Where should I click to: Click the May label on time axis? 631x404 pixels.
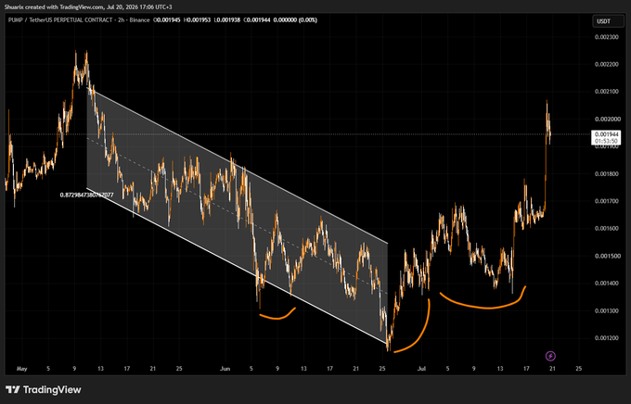click(x=21, y=369)
